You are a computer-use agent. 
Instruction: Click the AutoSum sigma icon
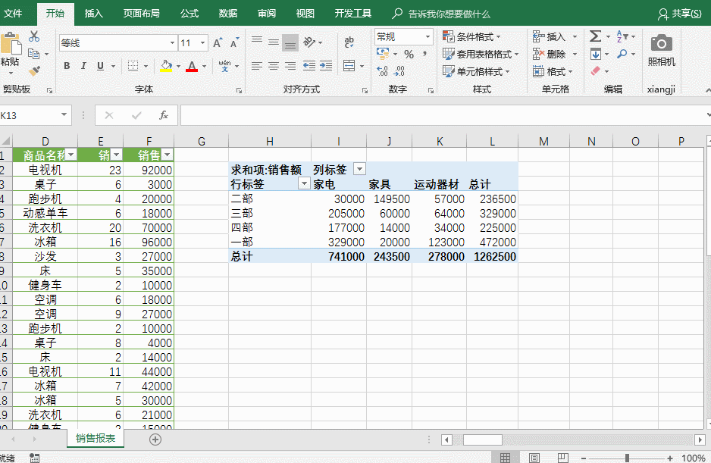point(595,36)
